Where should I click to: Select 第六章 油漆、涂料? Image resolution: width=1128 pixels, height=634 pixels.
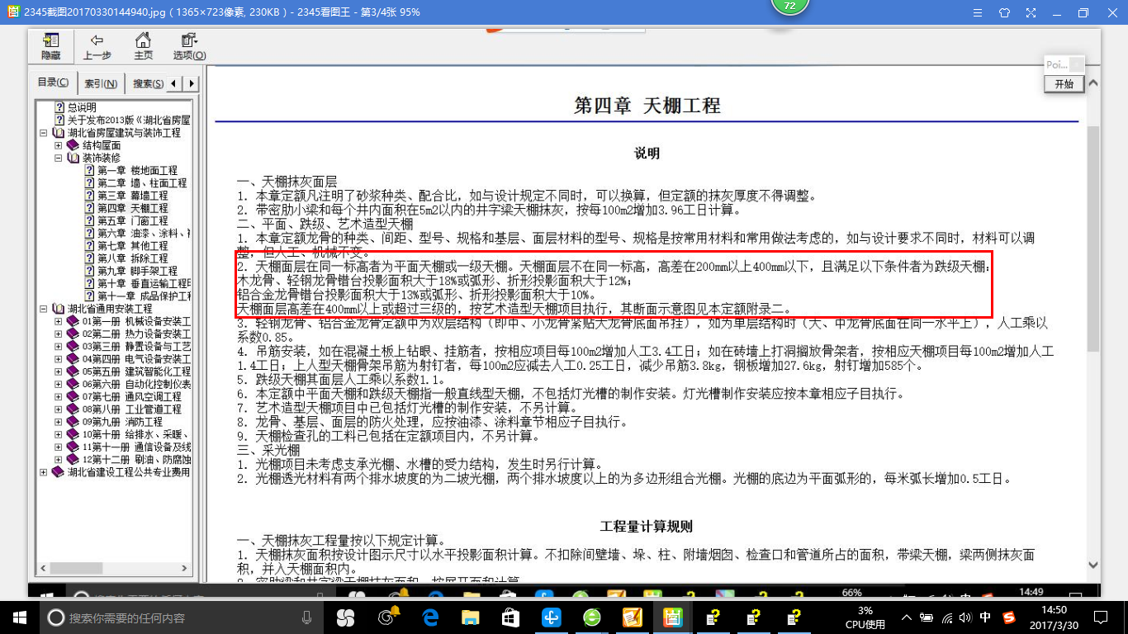145,233
